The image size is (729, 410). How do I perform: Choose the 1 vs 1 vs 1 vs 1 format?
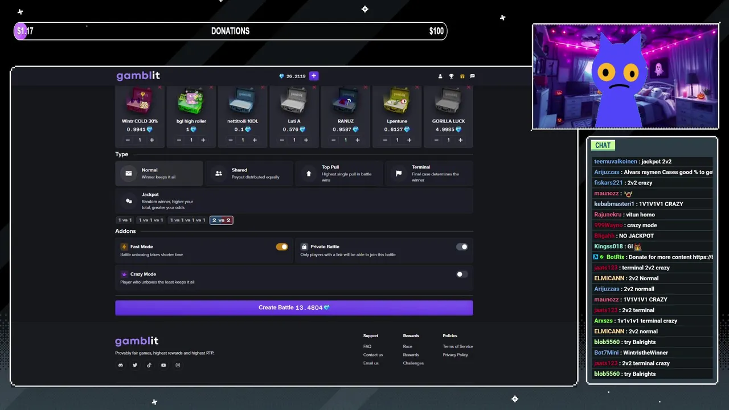tap(187, 220)
